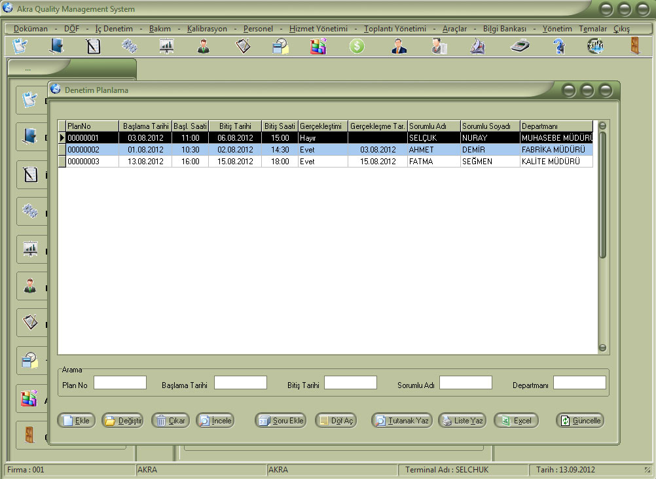
Task: Click the presentation chart icon in the left sidebar
Action: tap(30, 249)
